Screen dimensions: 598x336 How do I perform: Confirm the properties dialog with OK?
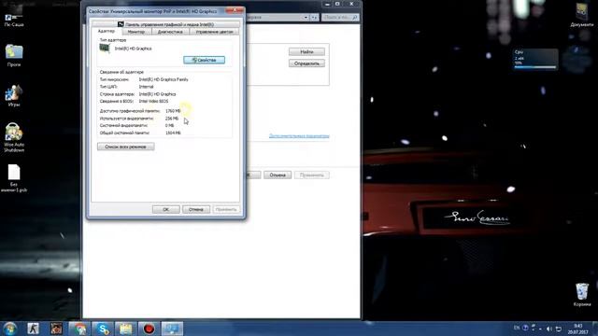166,209
